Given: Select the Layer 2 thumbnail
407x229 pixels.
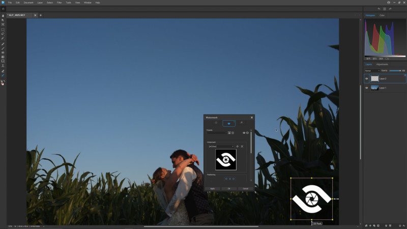Looking at the screenshot, I should pyautogui.click(x=374, y=78).
